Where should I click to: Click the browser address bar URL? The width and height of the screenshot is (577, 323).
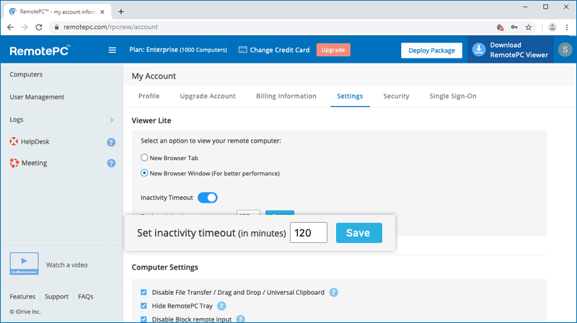pyautogui.click(x=110, y=27)
